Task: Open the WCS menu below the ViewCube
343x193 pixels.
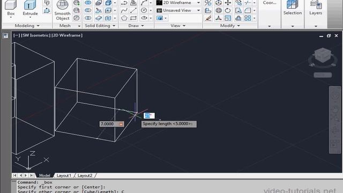Action: 323,75
